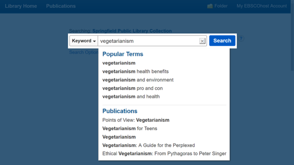
Task: Choose the suggestion 'vegetarianism and environment'
Action: (138, 80)
